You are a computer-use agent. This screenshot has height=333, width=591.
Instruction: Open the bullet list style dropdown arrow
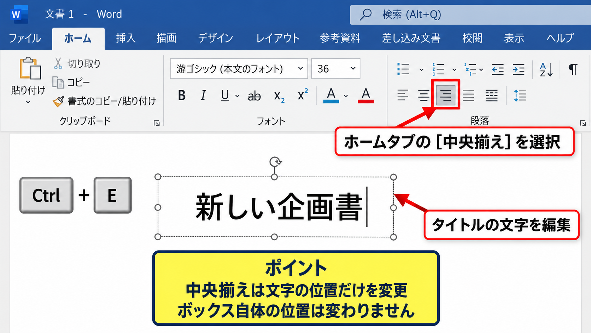(x=421, y=70)
